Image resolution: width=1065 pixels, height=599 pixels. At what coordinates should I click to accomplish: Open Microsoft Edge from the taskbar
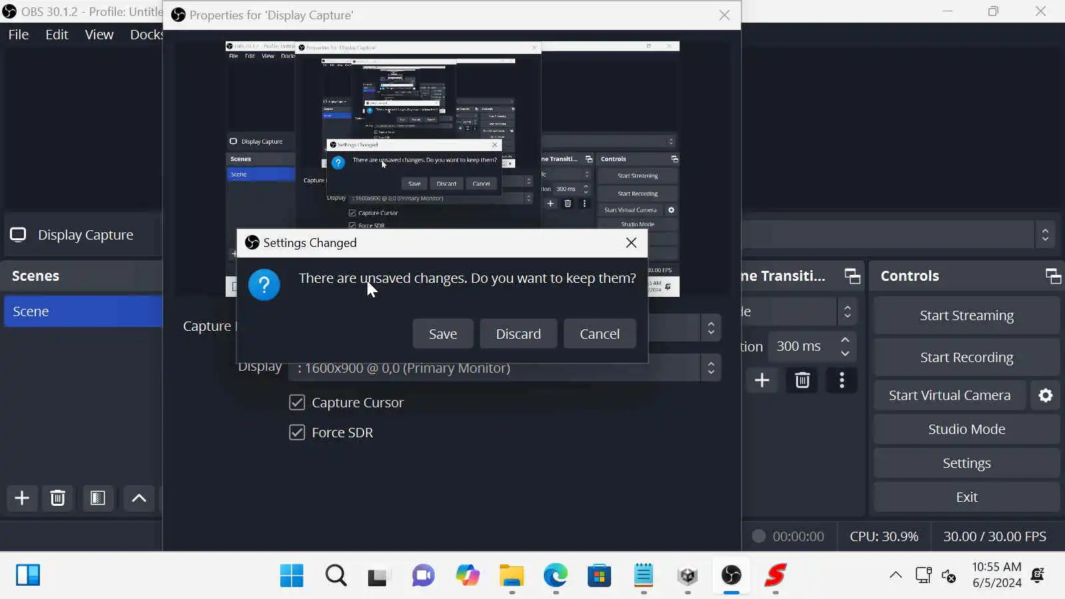[x=555, y=576]
